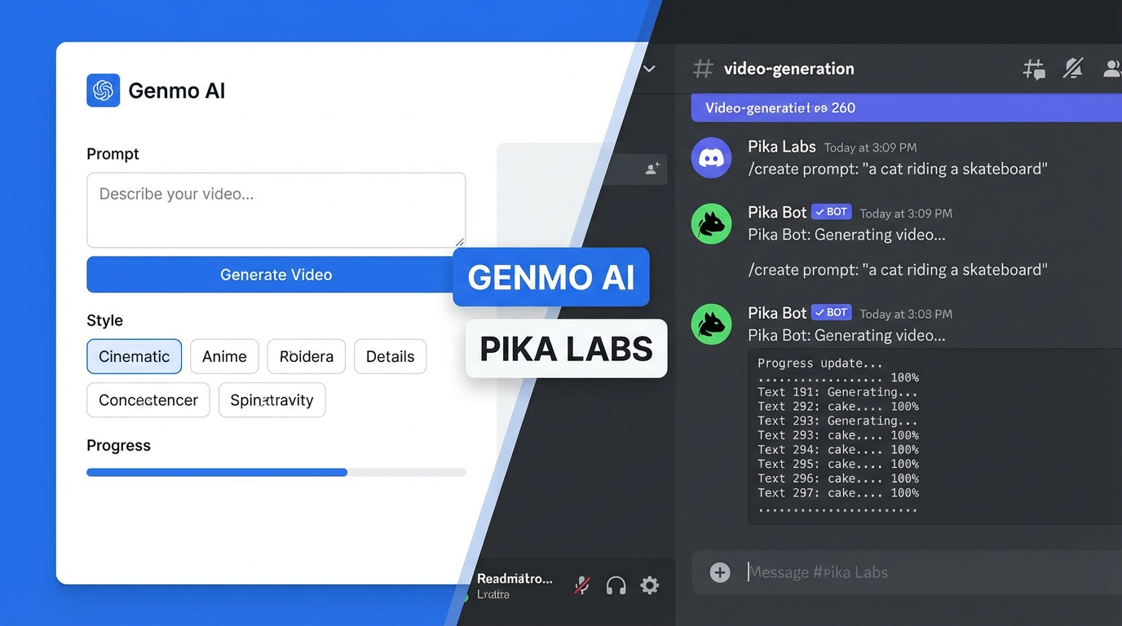Click the invite people icon in sidebar
Screen dimensions: 1122x626
pos(652,169)
